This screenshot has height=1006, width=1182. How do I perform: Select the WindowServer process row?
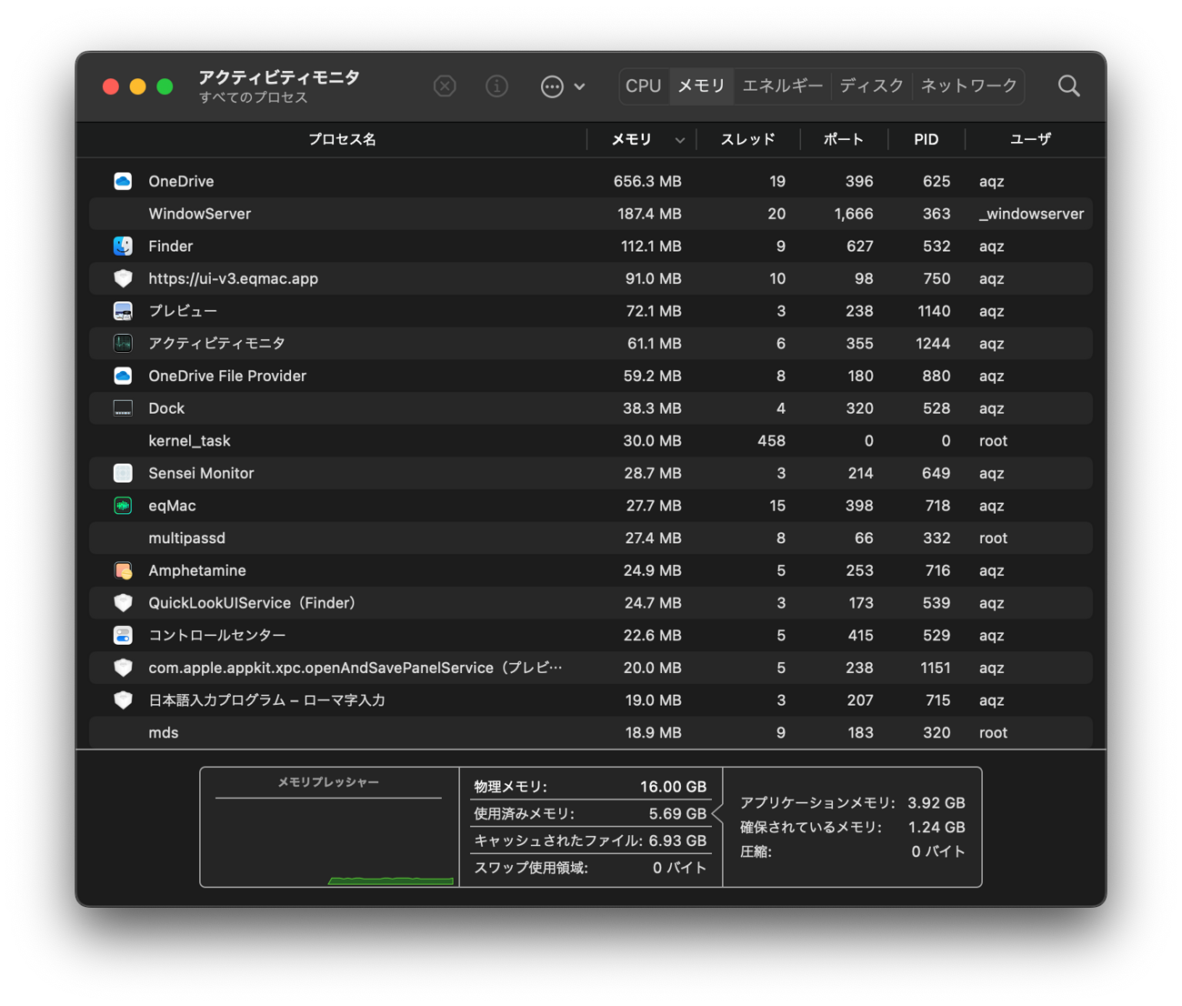click(591, 214)
